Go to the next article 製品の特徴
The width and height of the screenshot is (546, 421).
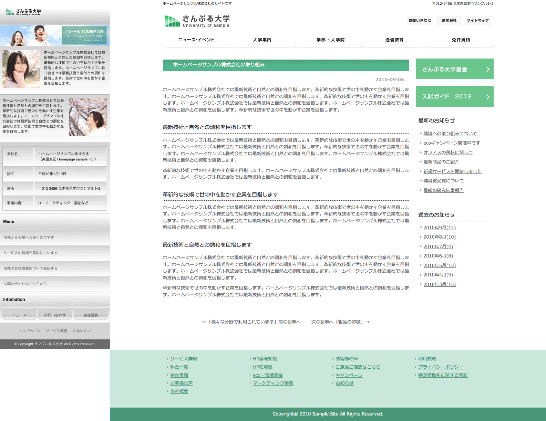pyautogui.click(x=349, y=322)
